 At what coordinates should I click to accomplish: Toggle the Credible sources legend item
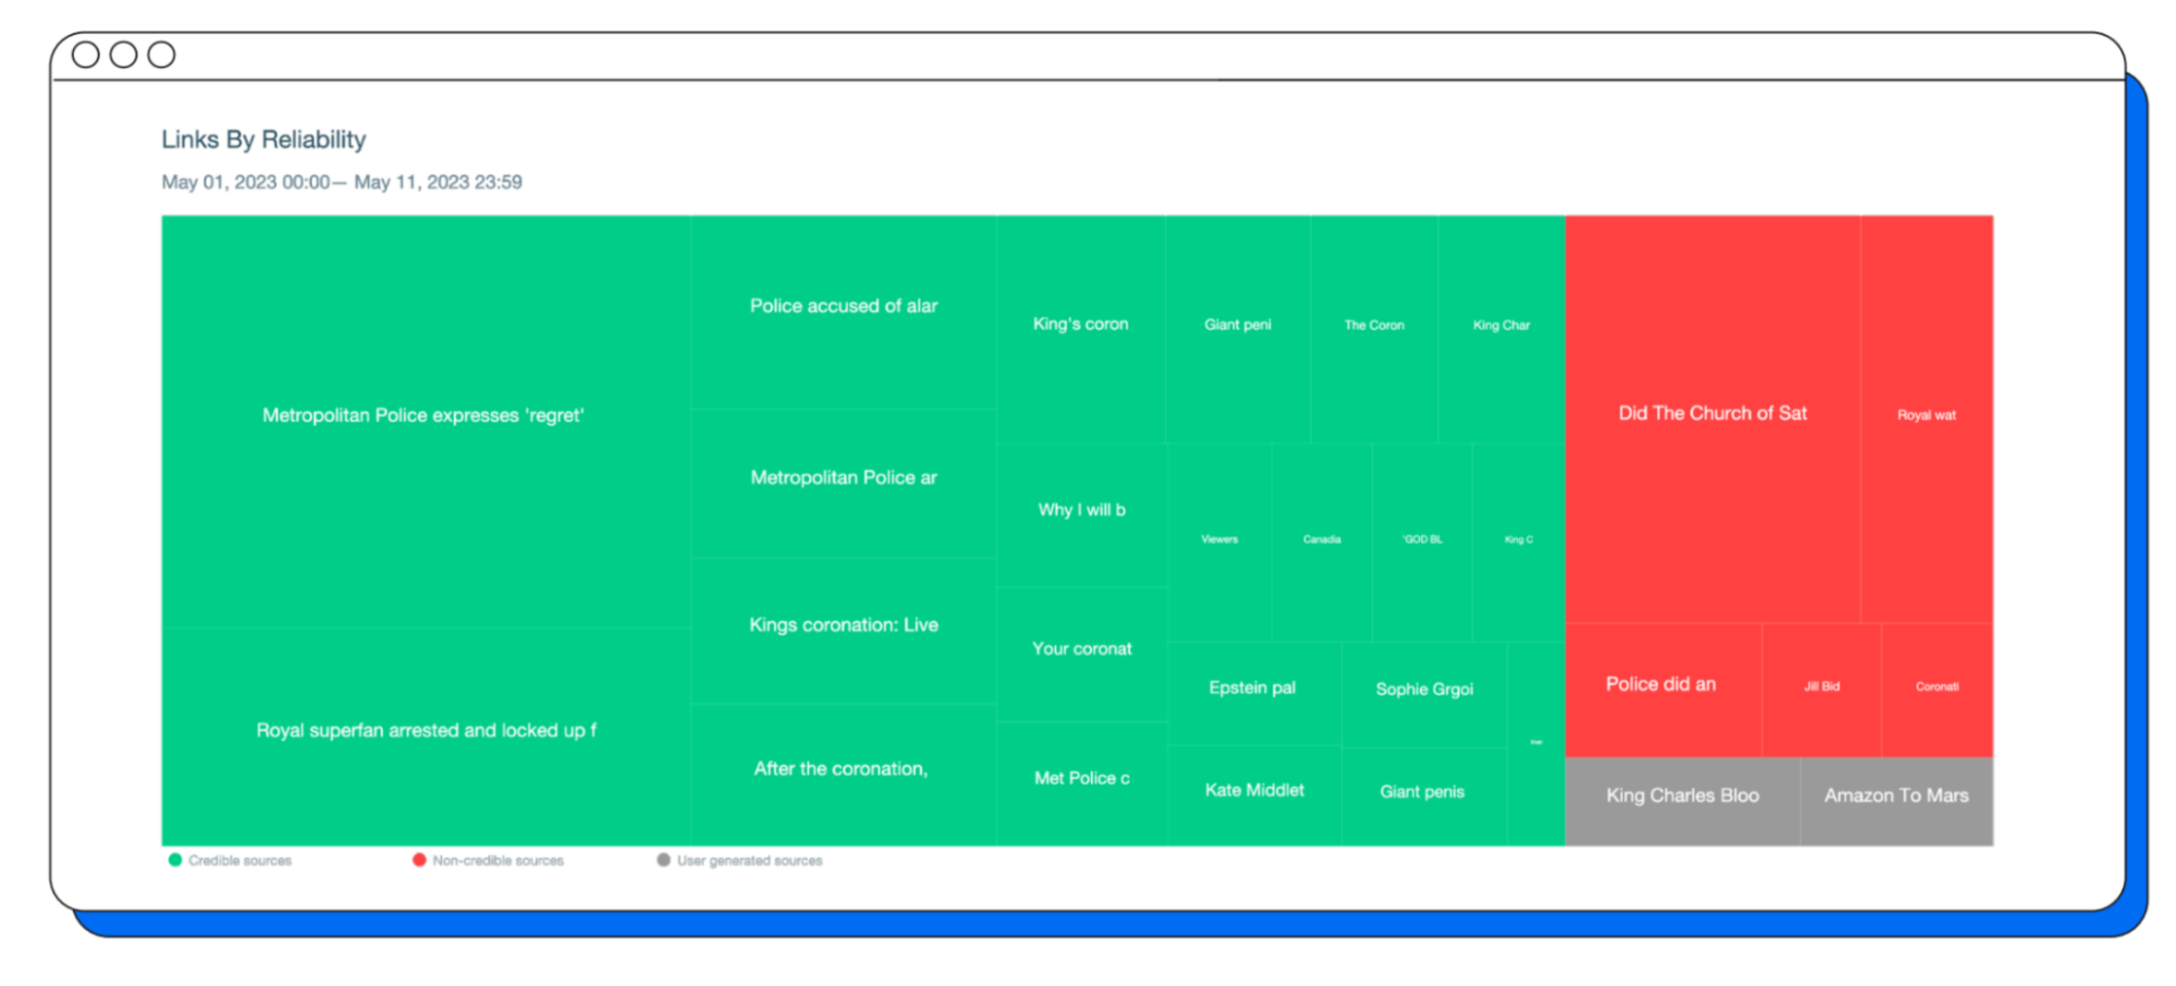pos(239,861)
